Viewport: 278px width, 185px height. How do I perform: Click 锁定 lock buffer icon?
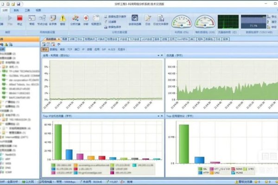(x=272, y=27)
